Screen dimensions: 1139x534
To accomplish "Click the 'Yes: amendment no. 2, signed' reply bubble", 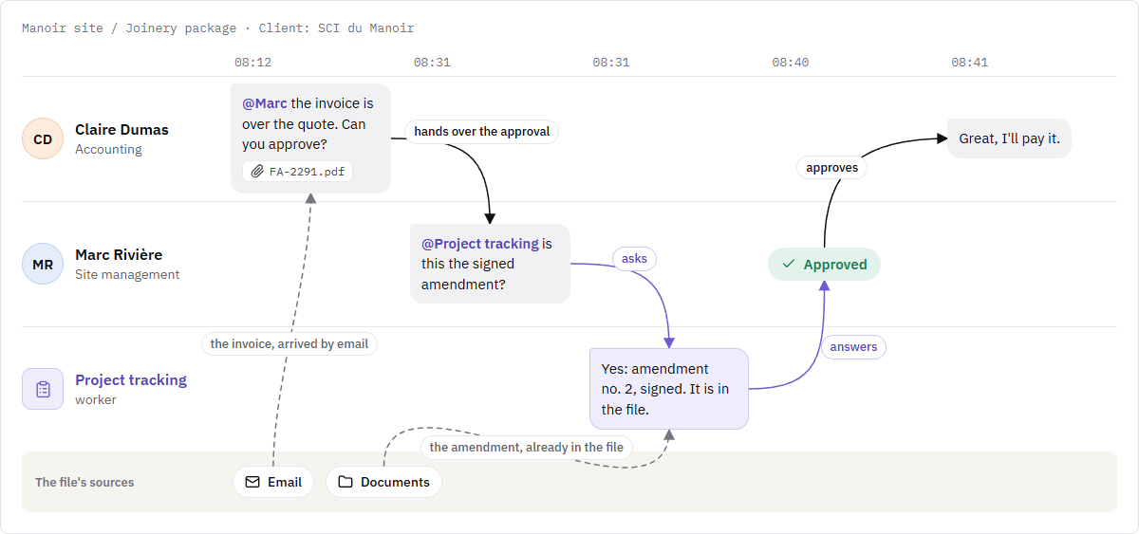I will pos(669,389).
